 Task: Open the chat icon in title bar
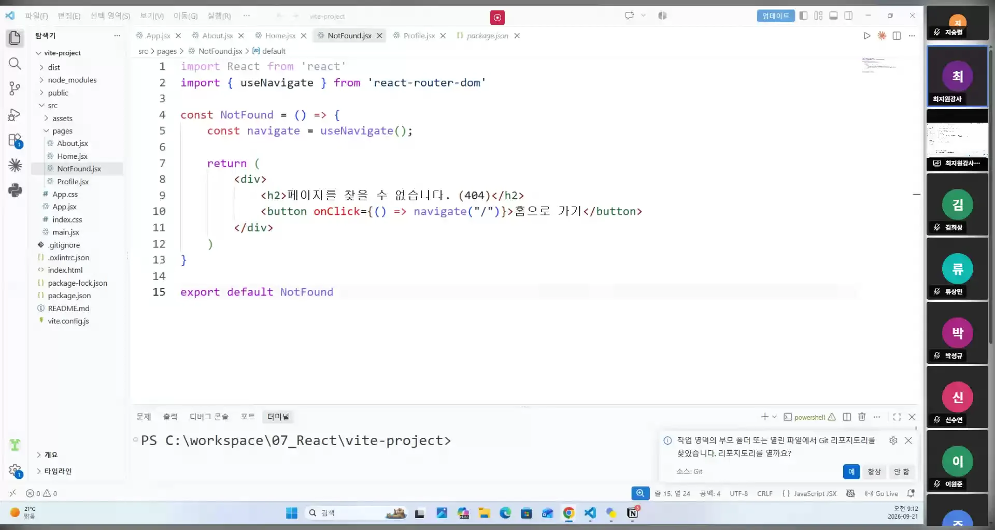(x=629, y=16)
